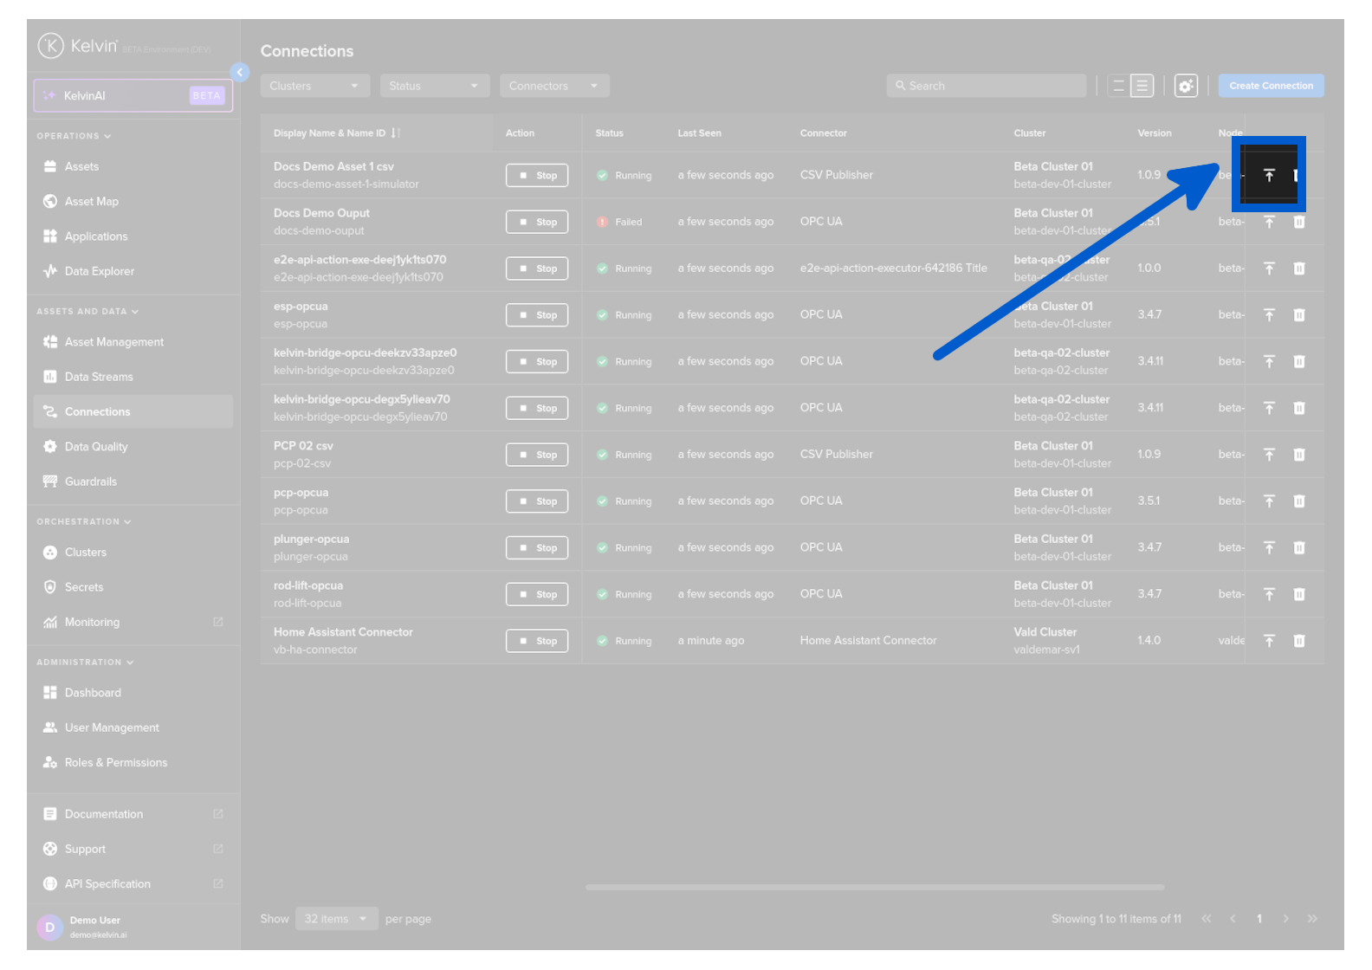Open Asset Management from sidebar
This screenshot has height=970, width=1372.
point(113,342)
